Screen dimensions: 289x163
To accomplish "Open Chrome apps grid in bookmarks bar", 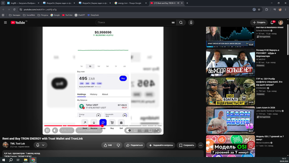I will (3, 15).
